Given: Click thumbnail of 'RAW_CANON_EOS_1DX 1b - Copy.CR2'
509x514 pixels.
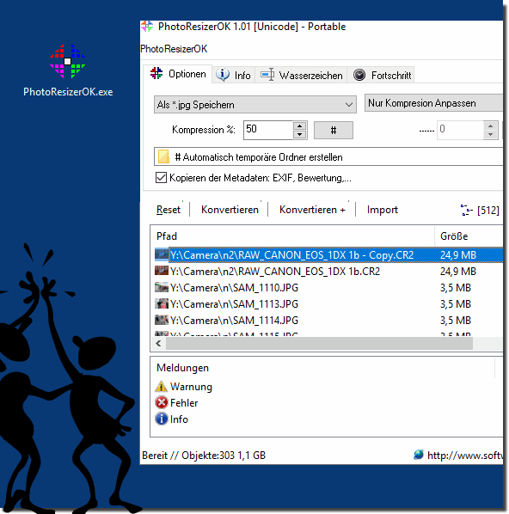Looking at the screenshot, I should (162, 254).
